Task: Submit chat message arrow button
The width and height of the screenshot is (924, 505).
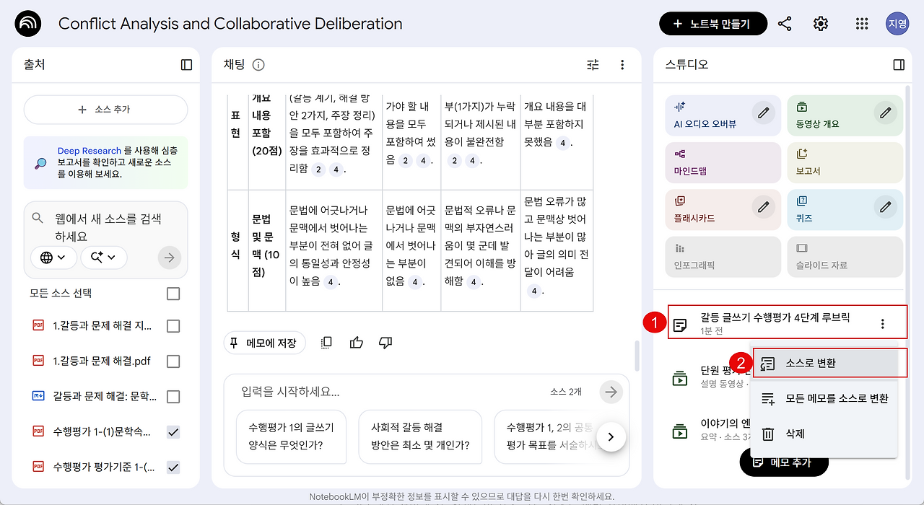Action: [x=611, y=392]
